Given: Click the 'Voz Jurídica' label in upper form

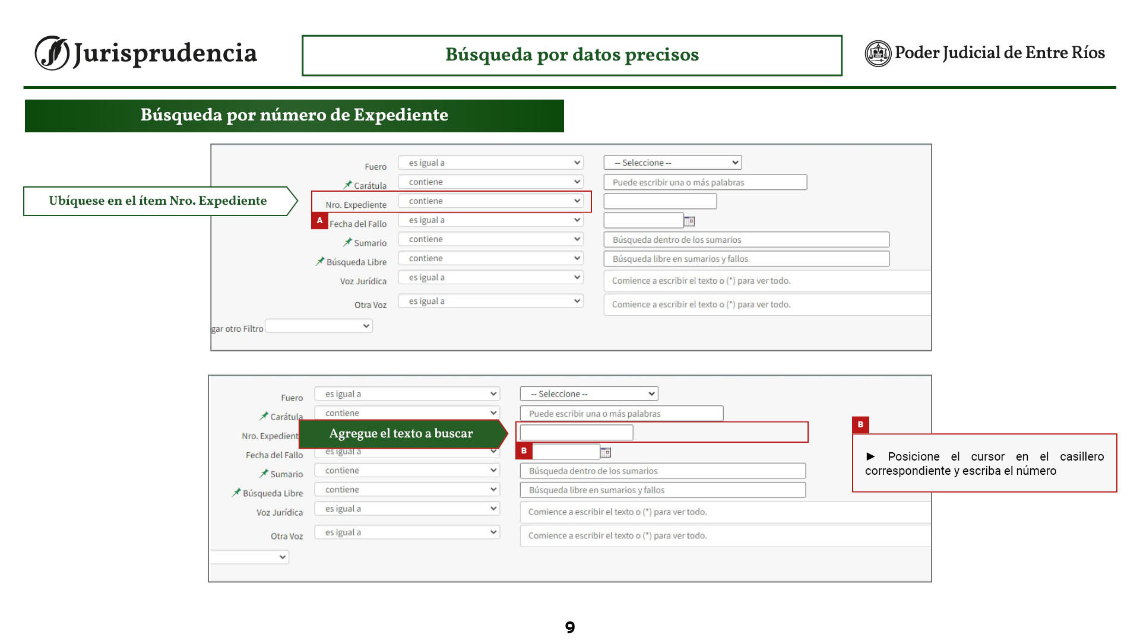Looking at the screenshot, I should click(x=363, y=281).
